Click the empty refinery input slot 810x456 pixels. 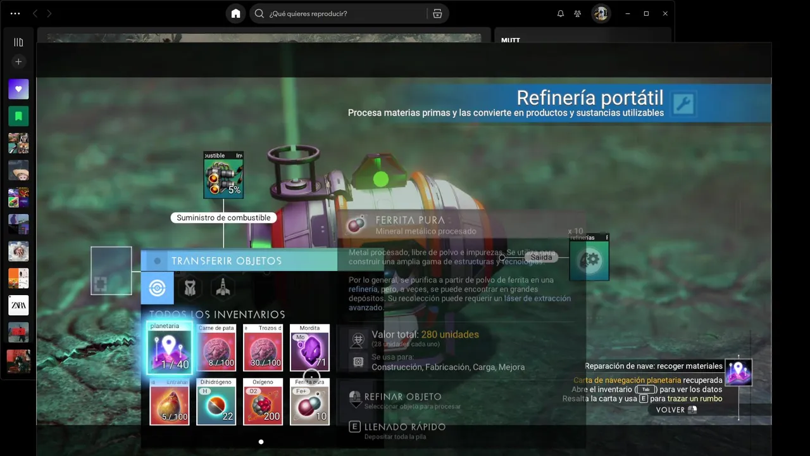click(x=111, y=271)
